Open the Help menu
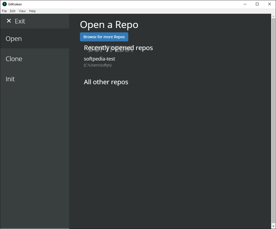This screenshot has height=229, width=276. click(x=32, y=11)
